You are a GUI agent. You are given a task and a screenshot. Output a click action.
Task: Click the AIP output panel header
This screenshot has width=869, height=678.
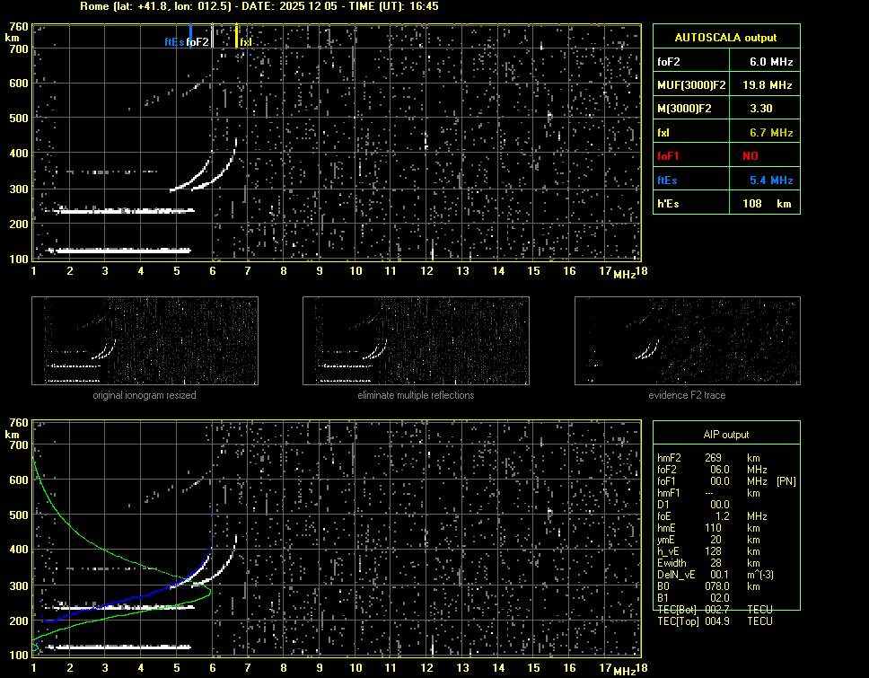pyautogui.click(x=725, y=435)
